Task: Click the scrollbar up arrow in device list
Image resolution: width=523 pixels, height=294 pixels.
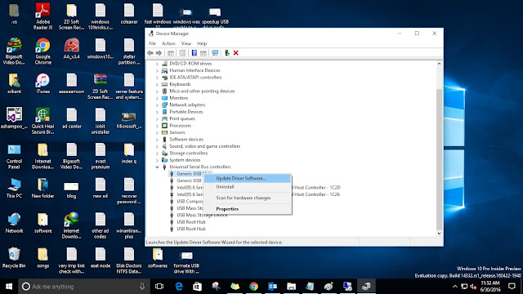Action: pyautogui.click(x=440, y=64)
